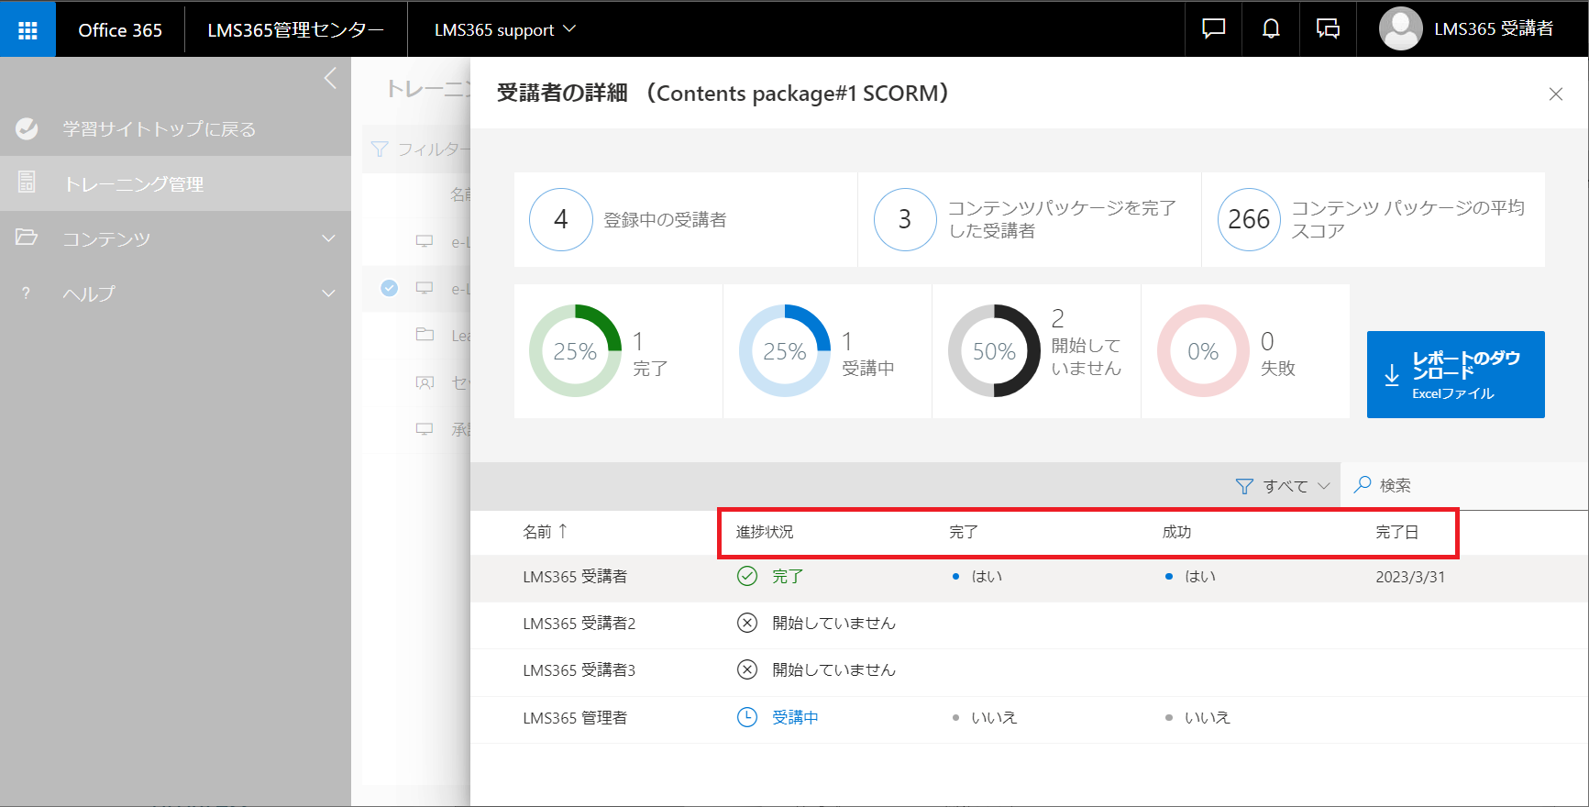
Task: Click the X status icon for LMS365 受講者2
Action: [x=747, y=623]
